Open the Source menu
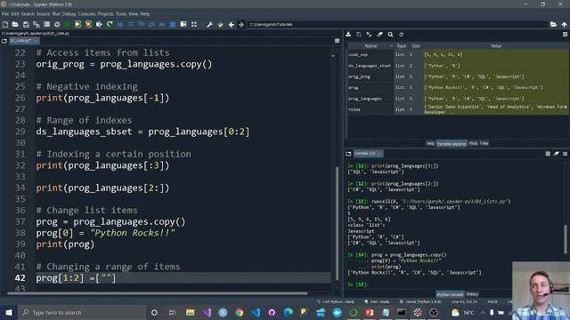Viewport: 570px width, 320px height. click(x=43, y=14)
